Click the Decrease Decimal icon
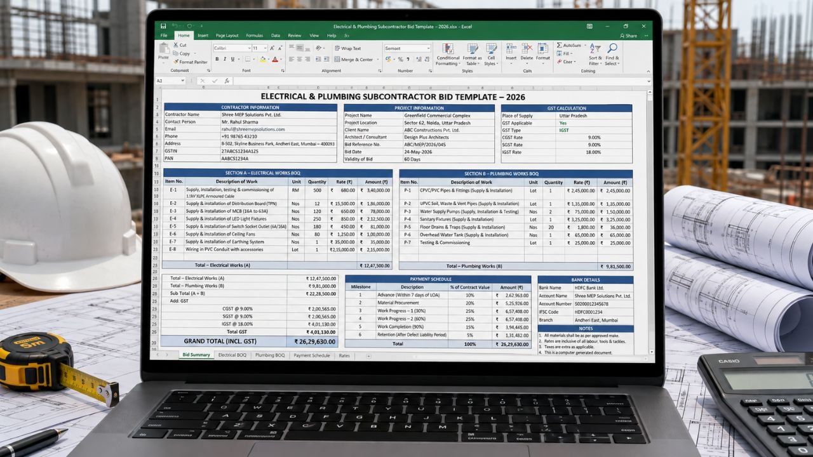The height and width of the screenshot is (457, 813). point(427,59)
